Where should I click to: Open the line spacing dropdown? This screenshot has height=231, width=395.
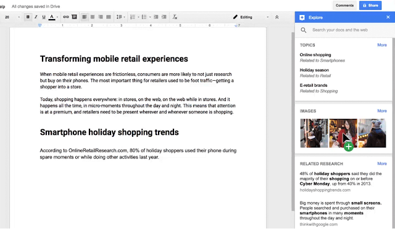tap(120, 17)
